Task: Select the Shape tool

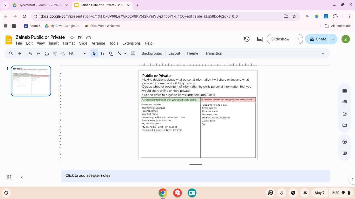Action: [111, 54]
